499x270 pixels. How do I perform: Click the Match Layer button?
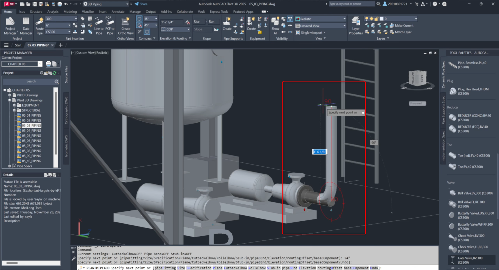(400, 32)
